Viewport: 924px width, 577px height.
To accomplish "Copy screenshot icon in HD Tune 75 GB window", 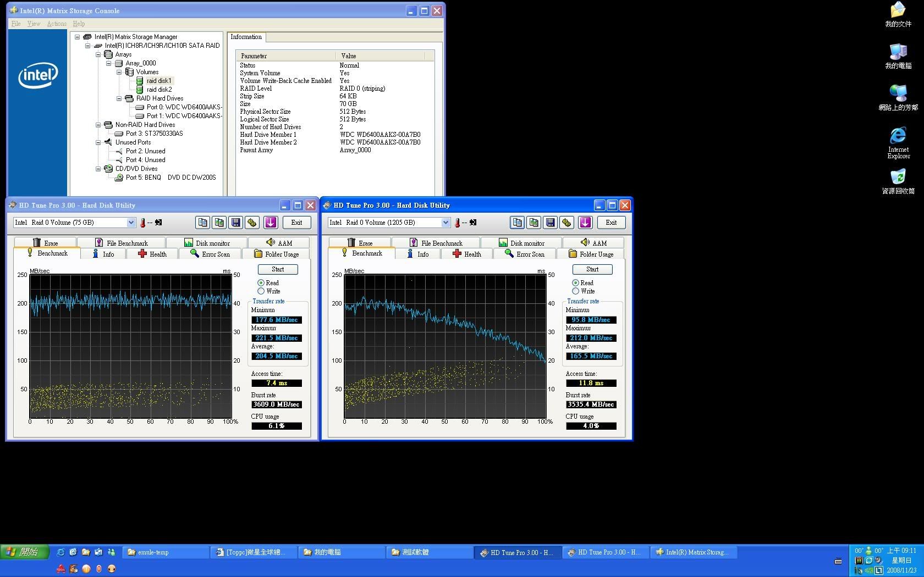I will point(219,223).
